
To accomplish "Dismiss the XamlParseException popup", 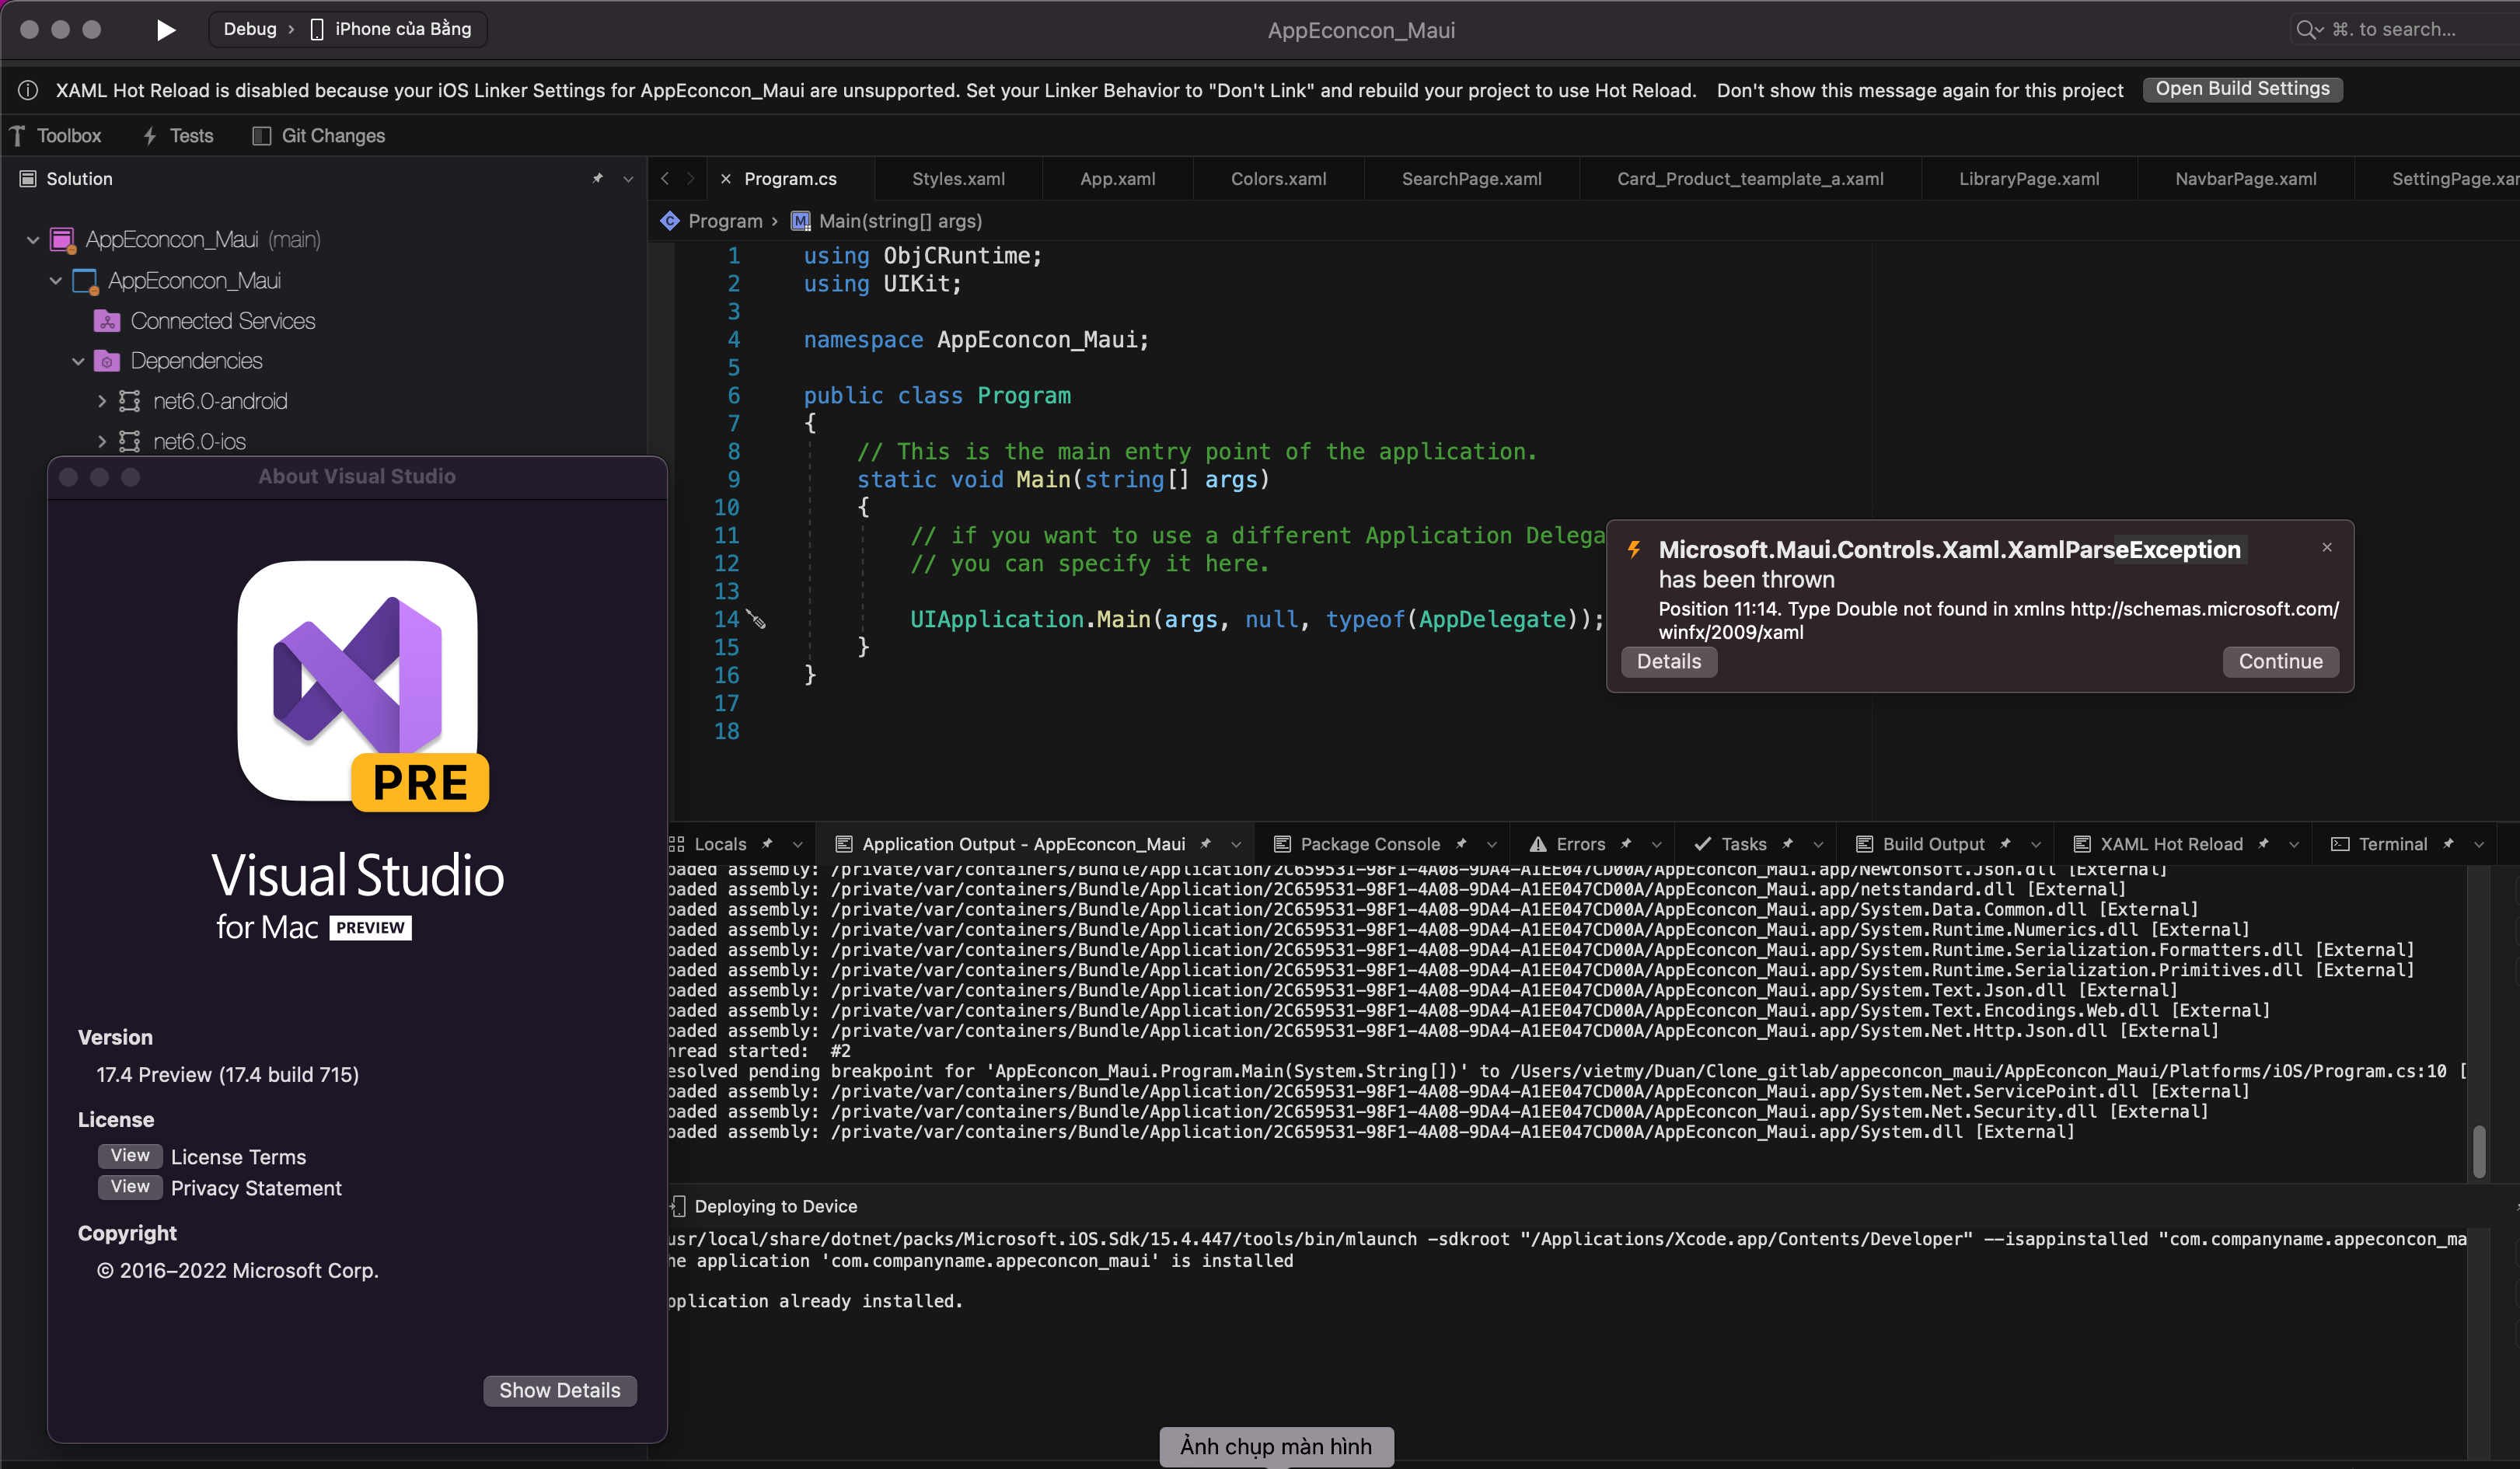I will (x=2326, y=547).
